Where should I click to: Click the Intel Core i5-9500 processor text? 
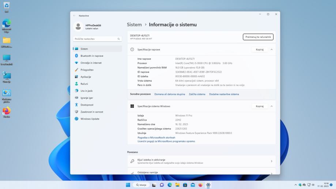click(x=204, y=63)
